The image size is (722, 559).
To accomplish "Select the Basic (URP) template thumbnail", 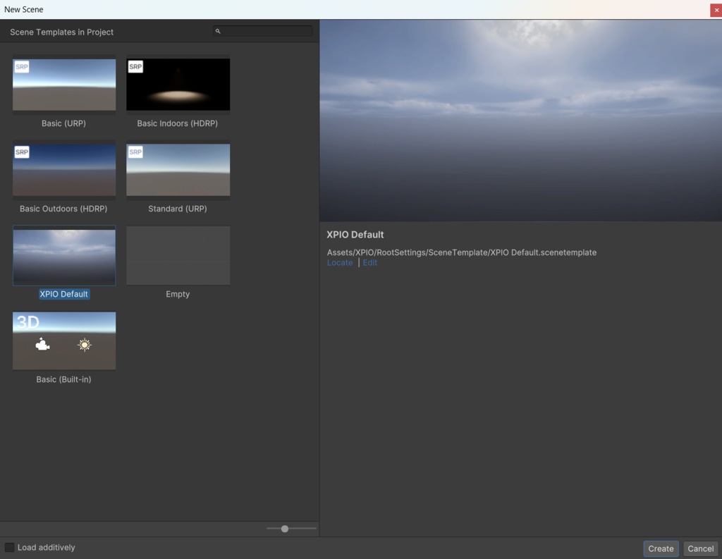I will coord(64,85).
